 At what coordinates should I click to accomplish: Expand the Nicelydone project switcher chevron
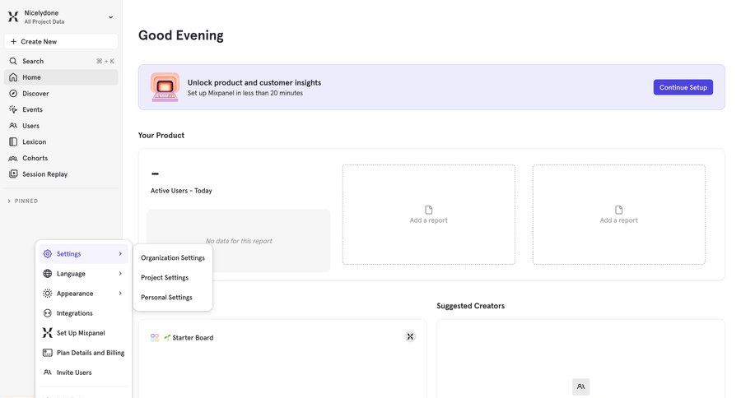tap(110, 17)
